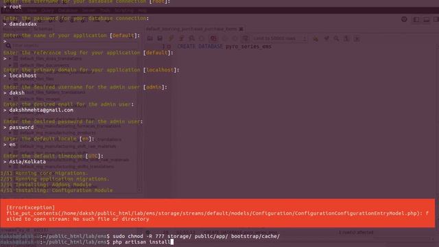
Task: Click terminal answer 'daksh' for admin username
Action: point(16,93)
